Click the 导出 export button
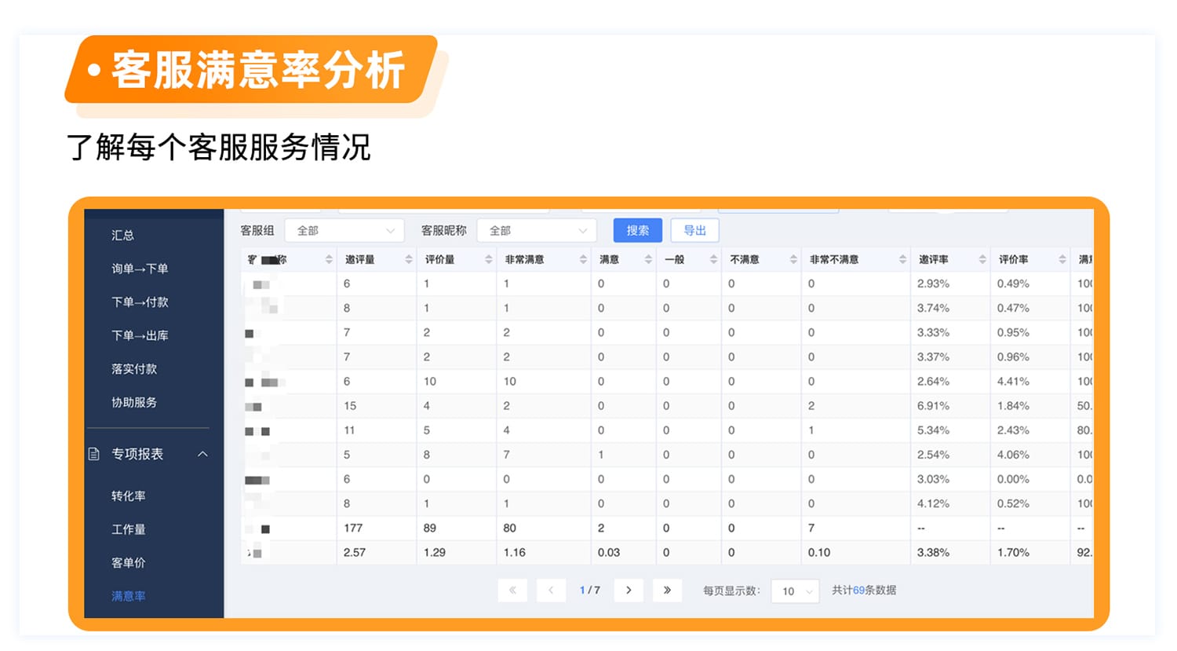Viewport: 1177px width, 651px height. [x=695, y=231]
